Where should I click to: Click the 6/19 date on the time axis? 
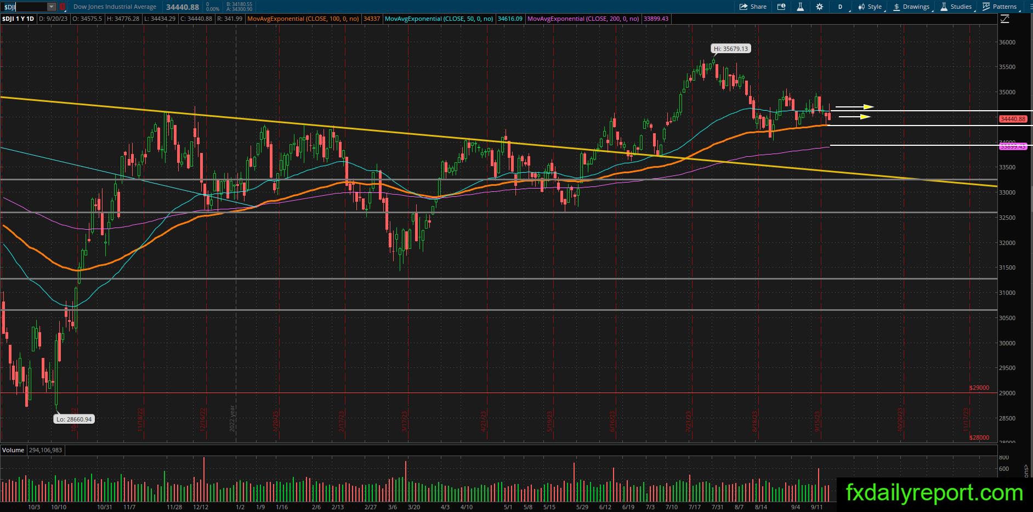coord(628,507)
